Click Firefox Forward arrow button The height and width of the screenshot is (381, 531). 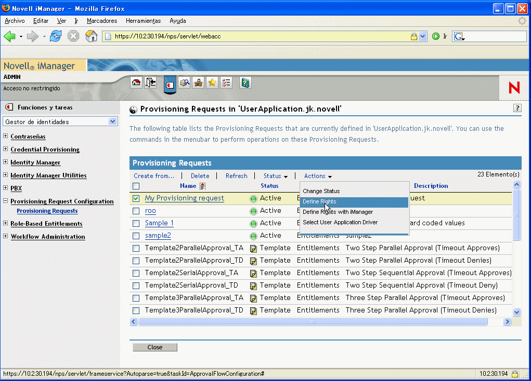coord(33,36)
